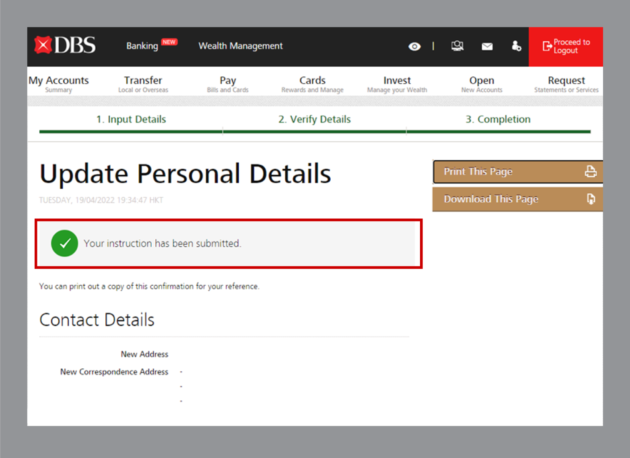Switch to Wealth Management tab
630x458 pixels.
(x=240, y=46)
